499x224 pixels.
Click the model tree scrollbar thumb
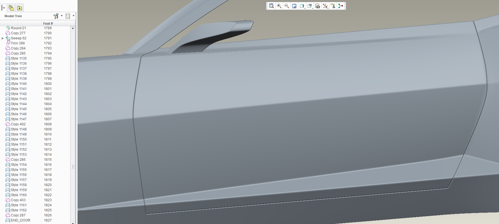click(x=73, y=167)
